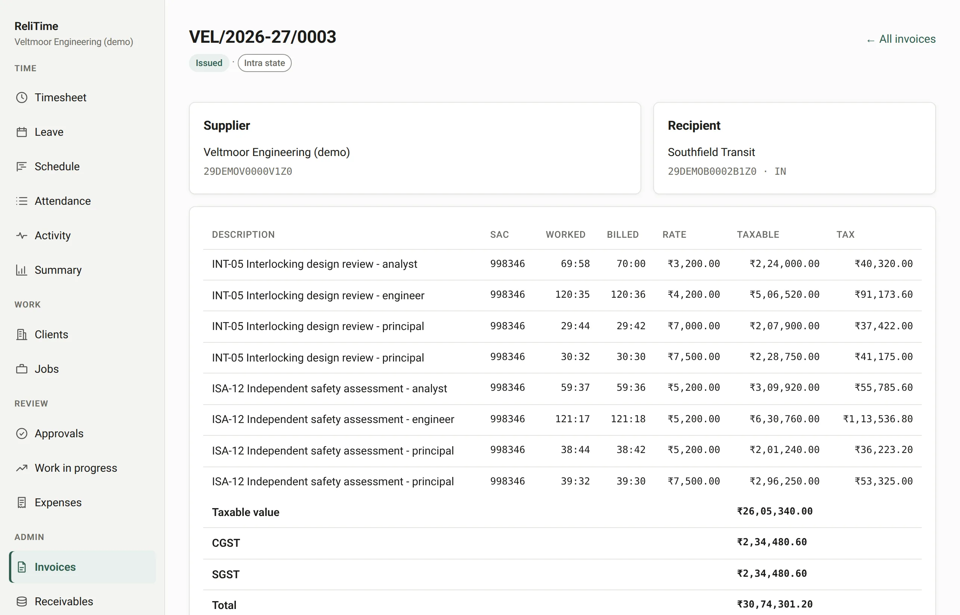Click the TAXABLE column header
Viewport: 960px width, 615px height.
[758, 234]
